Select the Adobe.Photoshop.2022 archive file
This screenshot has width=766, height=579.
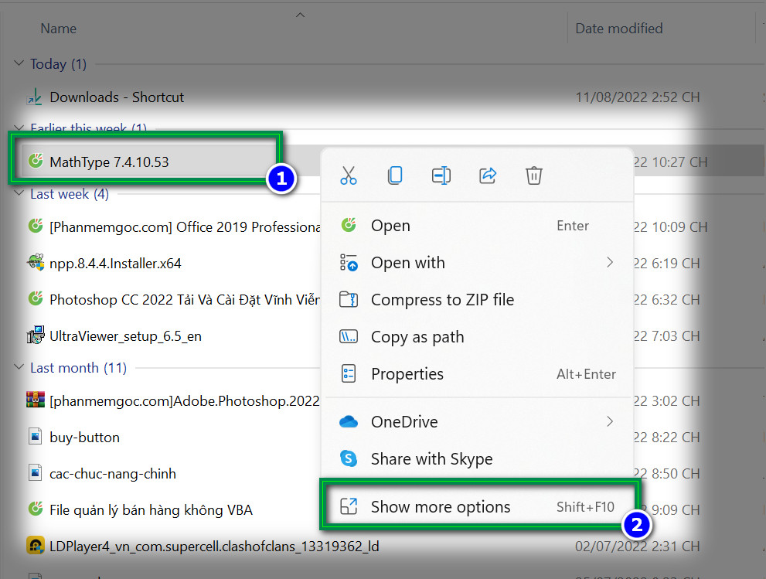pyautogui.click(x=185, y=401)
